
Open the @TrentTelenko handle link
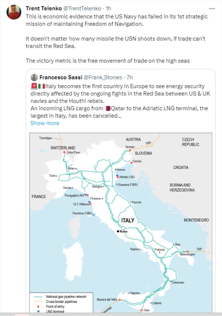tap(82, 8)
